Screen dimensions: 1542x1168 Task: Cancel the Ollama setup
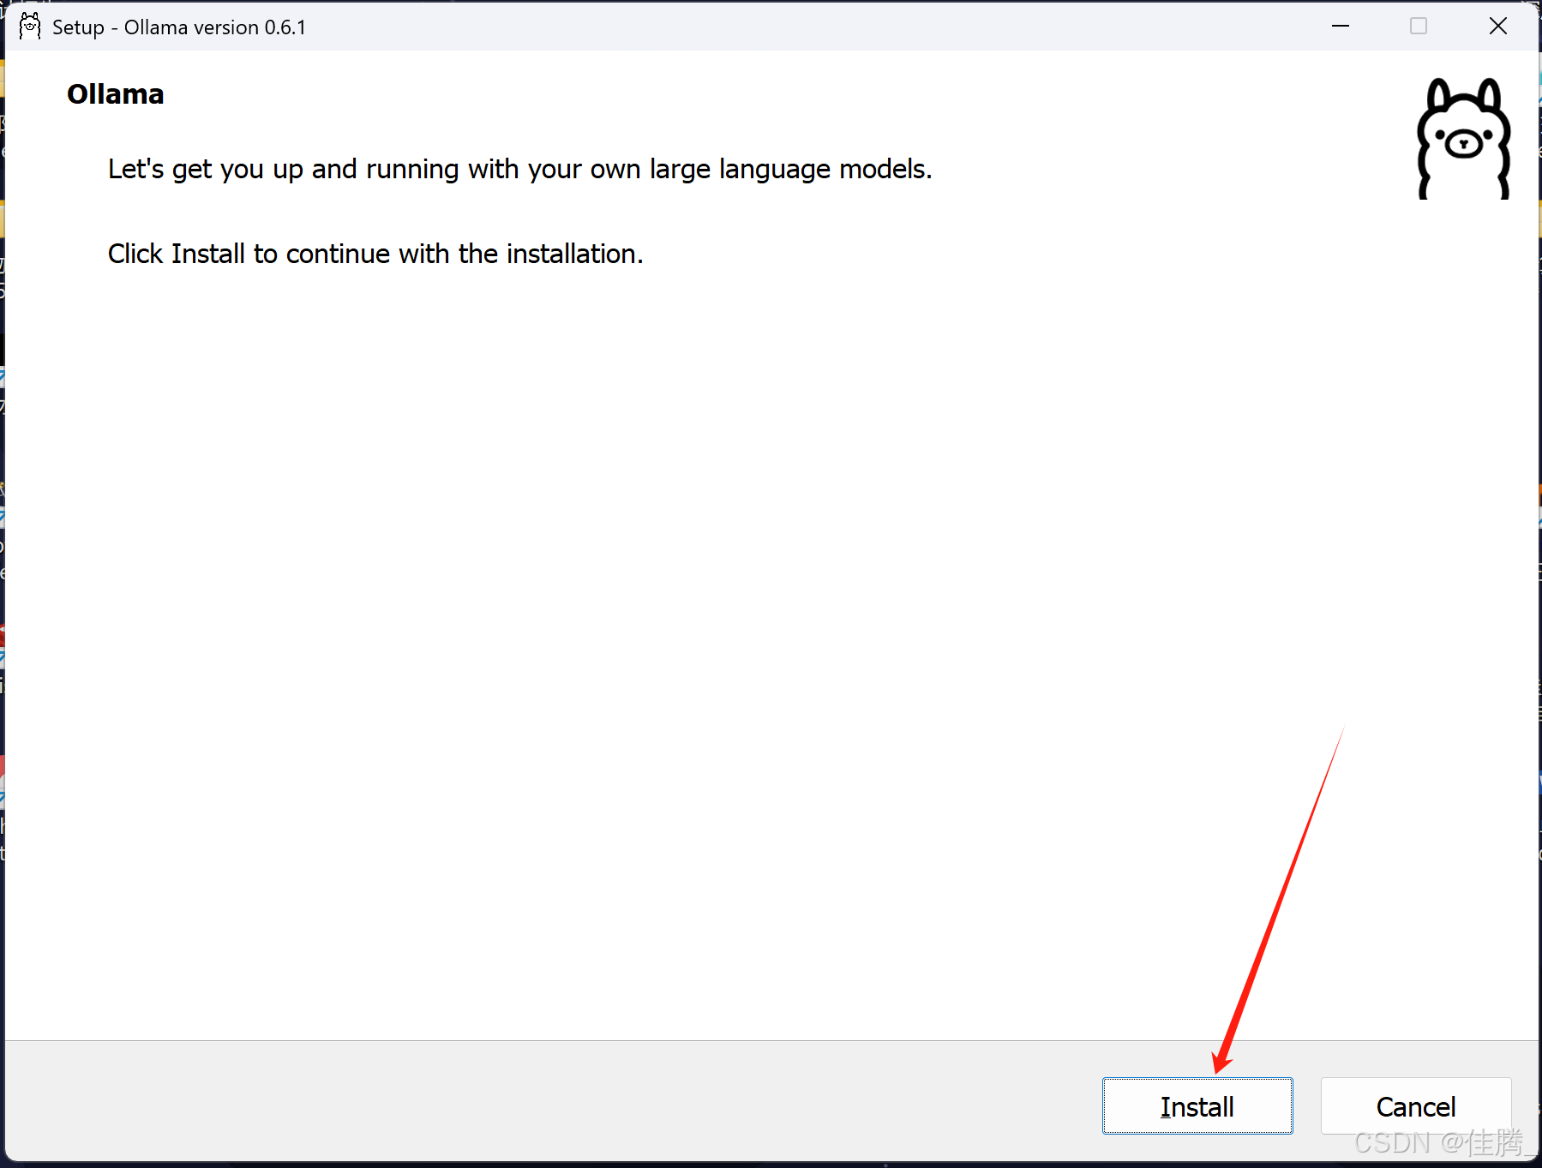point(1416,1106)
